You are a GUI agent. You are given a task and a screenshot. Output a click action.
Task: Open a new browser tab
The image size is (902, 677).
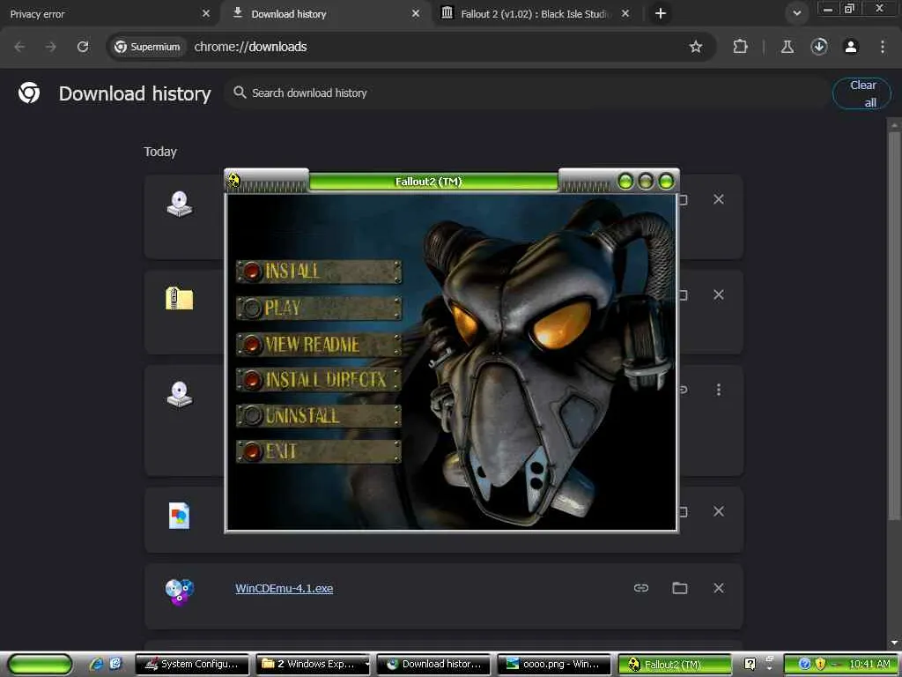click(661, 13)
